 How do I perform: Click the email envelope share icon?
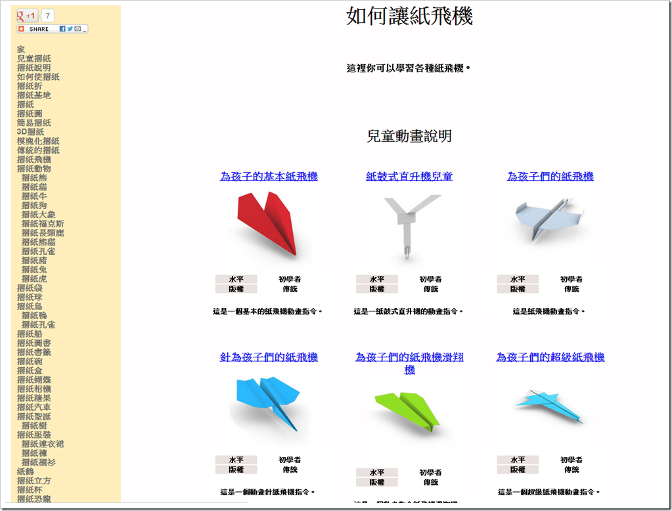point(78,29)
